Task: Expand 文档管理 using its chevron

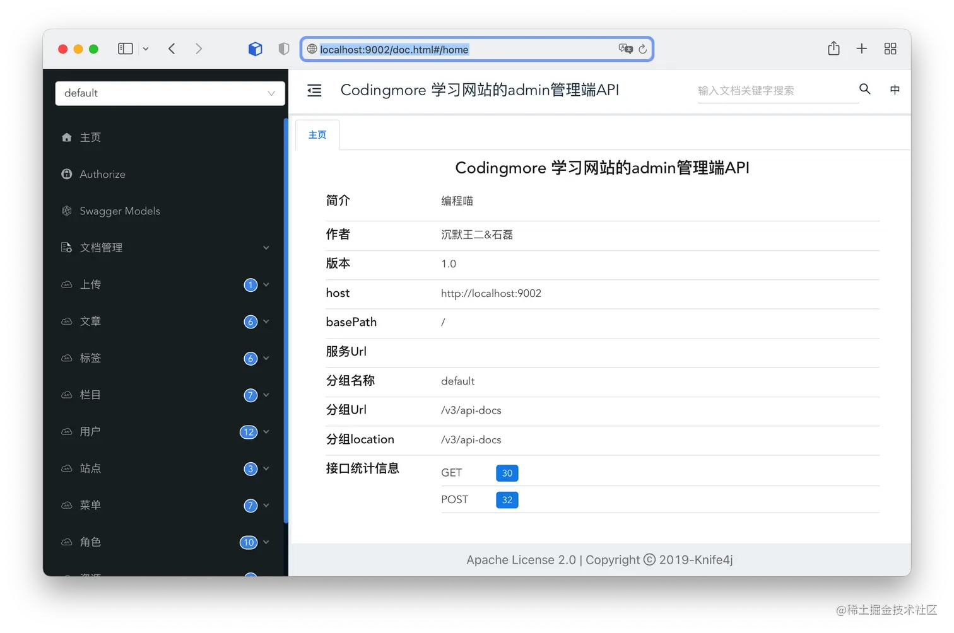Action: [x=266, y=248]
